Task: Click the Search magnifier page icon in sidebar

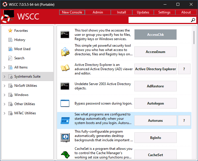Action: [10, 58]
